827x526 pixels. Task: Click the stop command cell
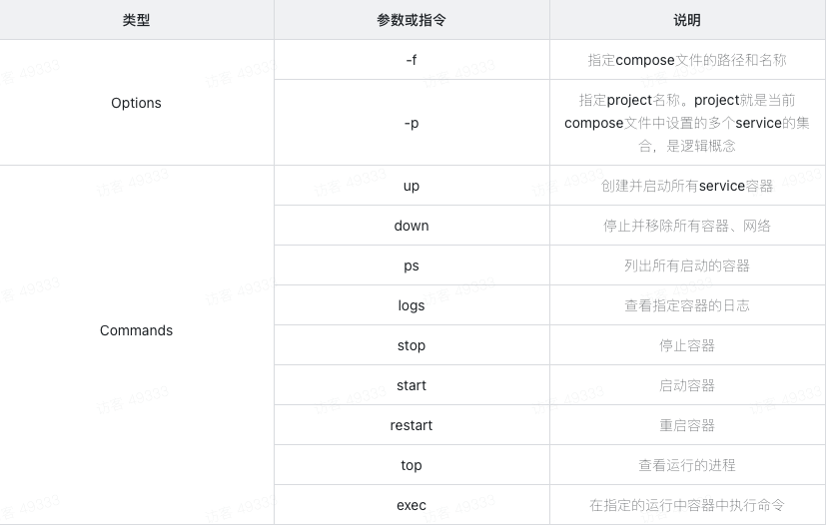(x=411, y=345)
